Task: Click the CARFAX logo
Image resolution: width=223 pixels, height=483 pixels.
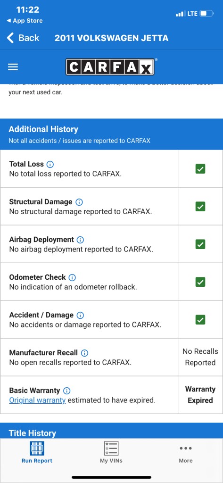Action: coord(110,67)
